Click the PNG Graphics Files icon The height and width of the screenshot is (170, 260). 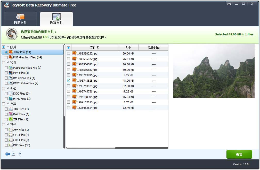pos(11,57)
